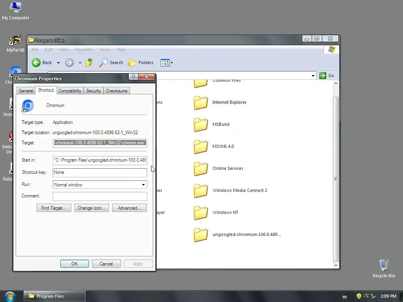The height and width of the screenshot is (302, 403).
Task: Select the Online Services folder icon
Action: pyautogui.click(x=201, y=169)
